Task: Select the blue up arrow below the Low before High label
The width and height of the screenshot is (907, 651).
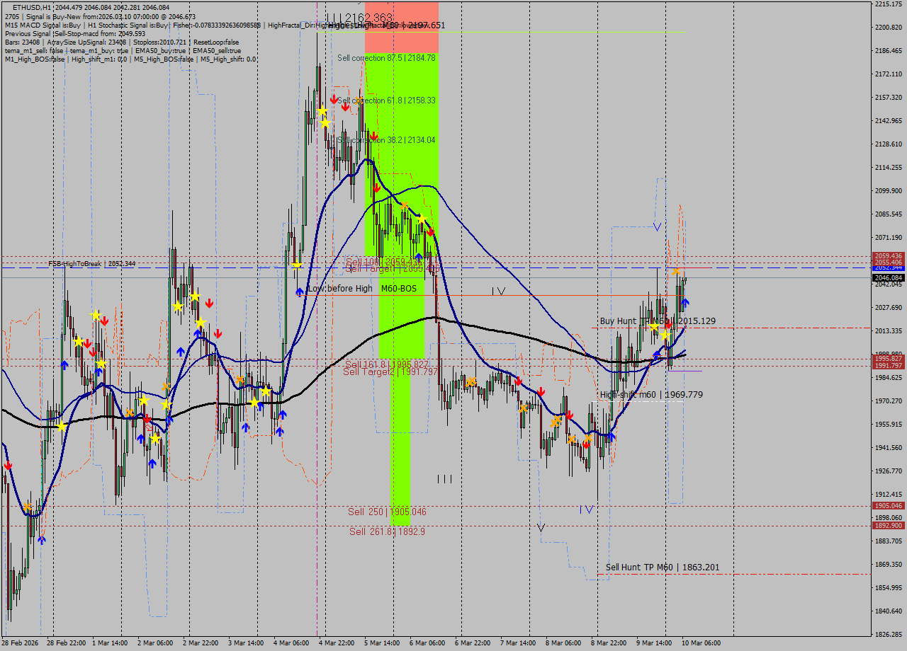Action: point(299,291)
